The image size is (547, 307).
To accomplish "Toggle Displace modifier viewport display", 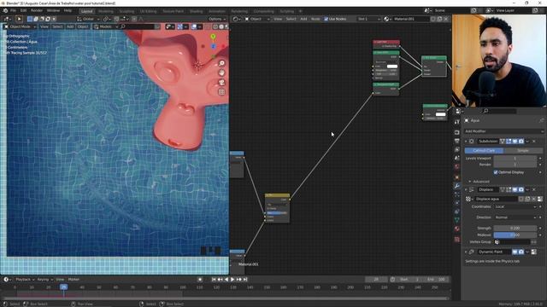I will (515, 189).
